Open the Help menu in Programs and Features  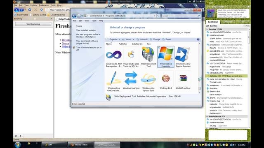pyautogui.click(x=101, y=21)
